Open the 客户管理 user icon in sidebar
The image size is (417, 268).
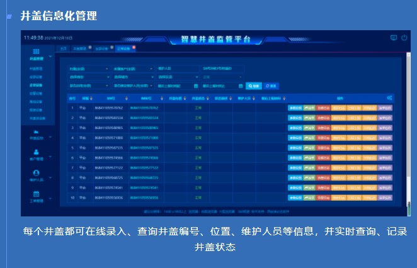point(36,152)
